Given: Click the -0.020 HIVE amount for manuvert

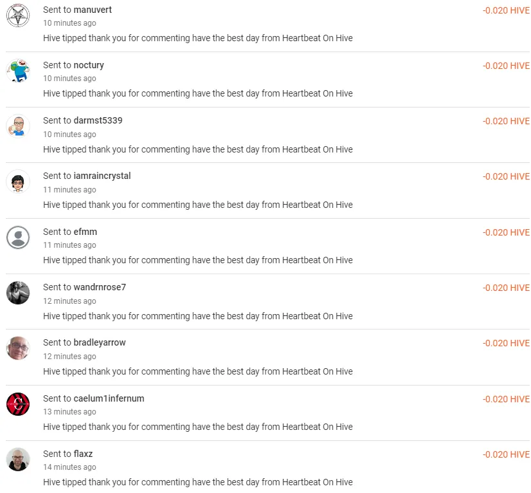Looking at the screenshot, I should 506,10.
